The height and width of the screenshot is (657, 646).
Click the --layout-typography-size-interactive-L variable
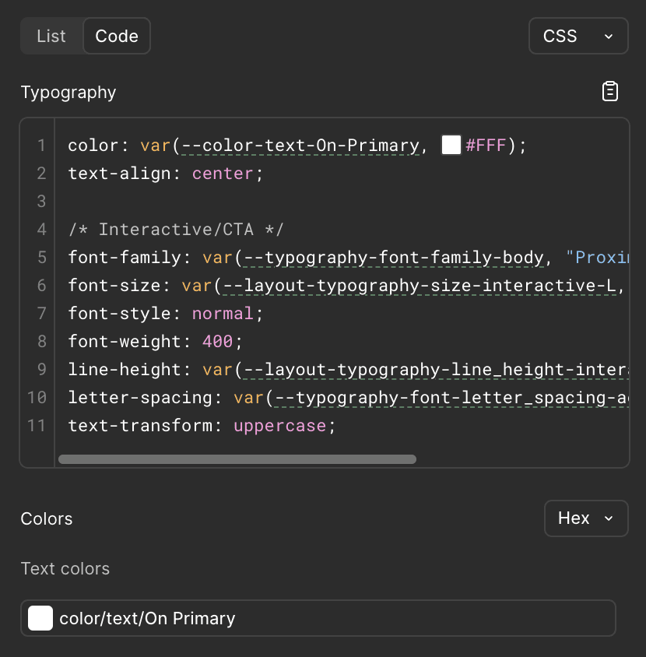click(x=420, y=286)
